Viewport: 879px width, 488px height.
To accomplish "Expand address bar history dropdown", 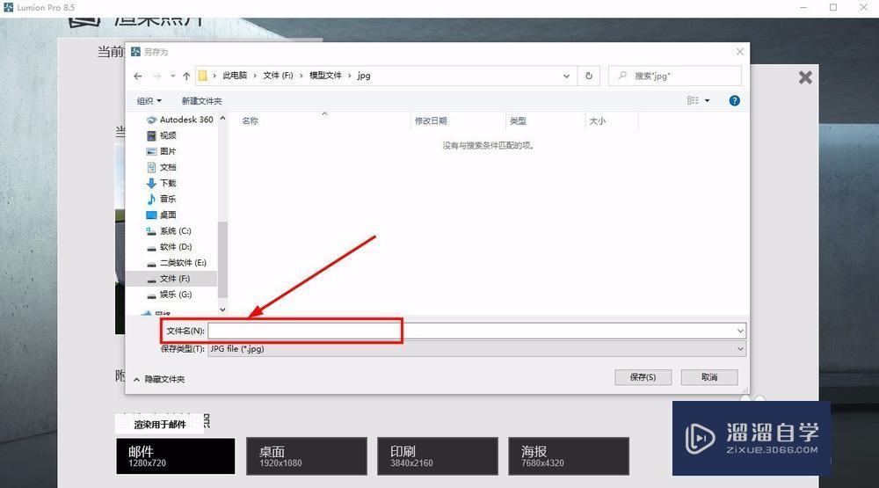I will pos(566,76).
